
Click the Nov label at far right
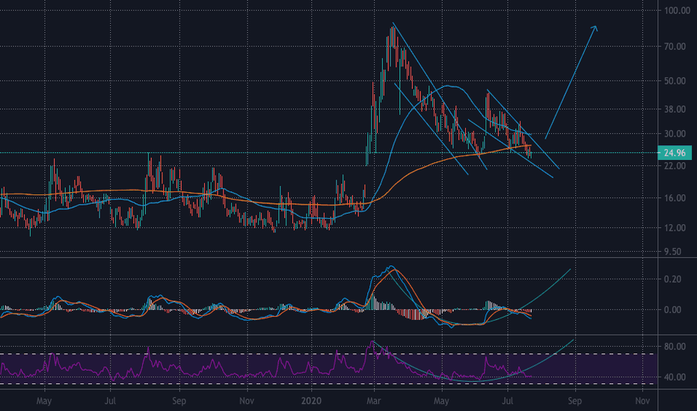(x=642, y=401)
